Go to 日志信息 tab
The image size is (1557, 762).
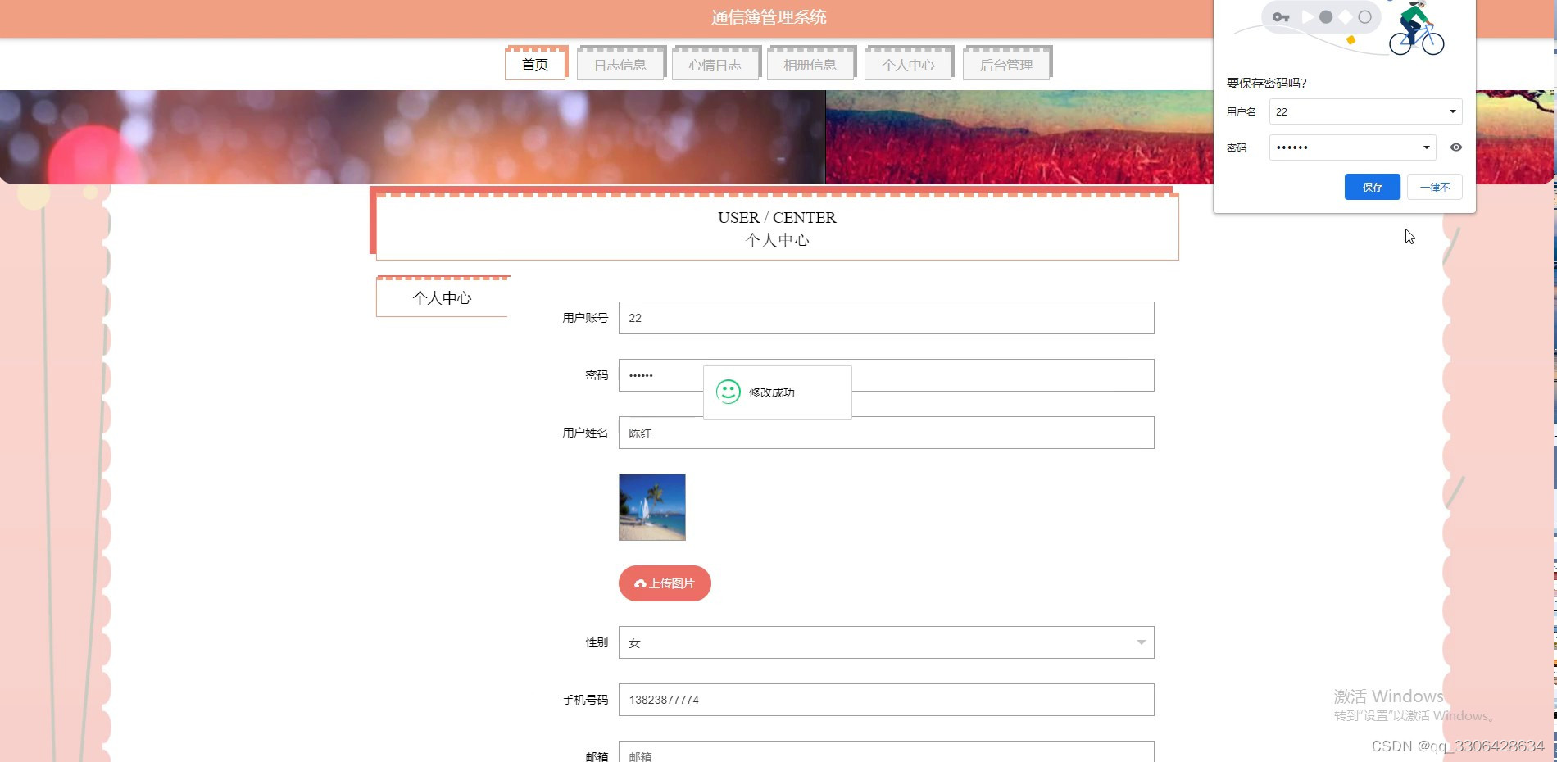click(x=620, y=65)
